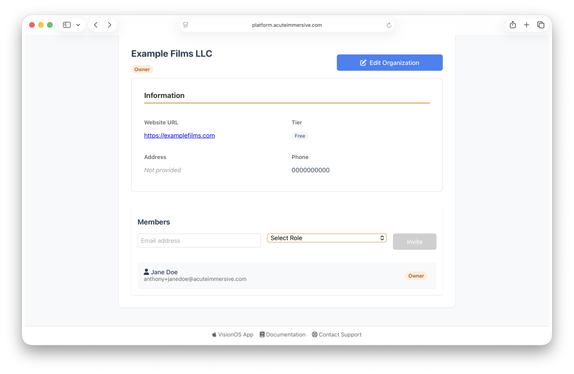Expand the sidebar options chevron
This screenshot has width=574, height=374.
point(78,25)
